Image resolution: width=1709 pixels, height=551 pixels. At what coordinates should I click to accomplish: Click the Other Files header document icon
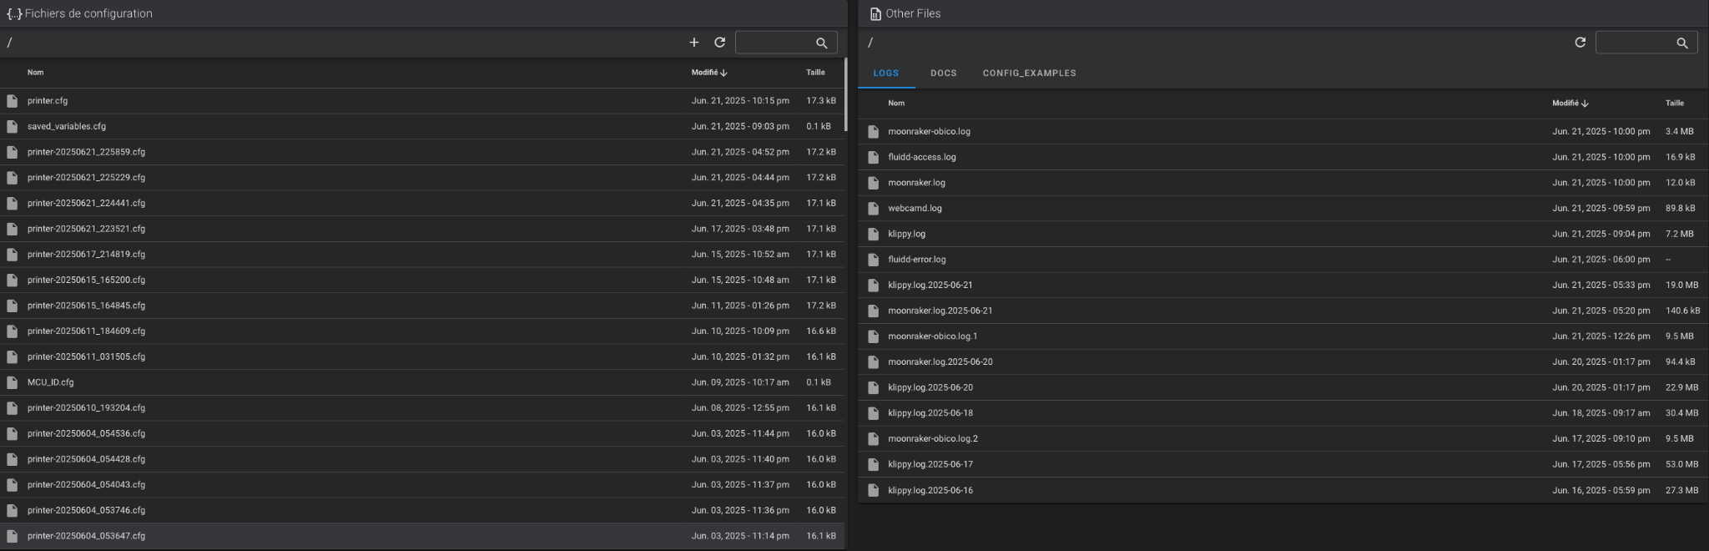point(875,14)
